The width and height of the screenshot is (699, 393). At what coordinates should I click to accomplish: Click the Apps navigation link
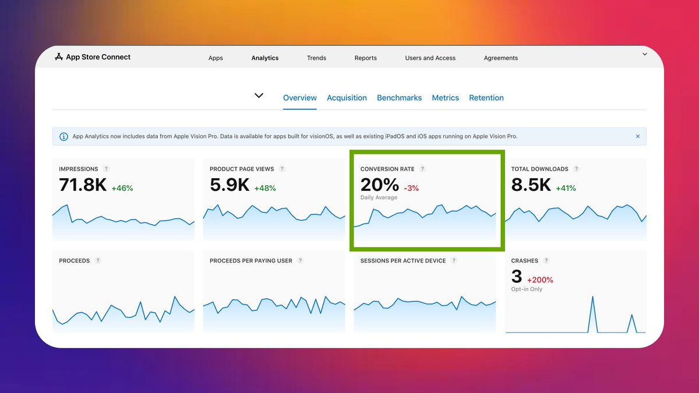[216, 58]
